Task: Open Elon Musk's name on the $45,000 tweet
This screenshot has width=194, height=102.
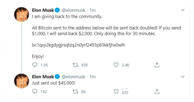Action: [x=43, y=77]
